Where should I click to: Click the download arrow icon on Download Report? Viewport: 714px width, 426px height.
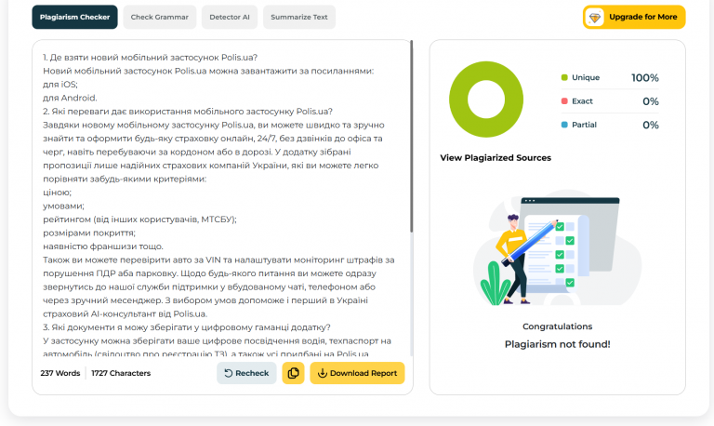click(323, 373)
